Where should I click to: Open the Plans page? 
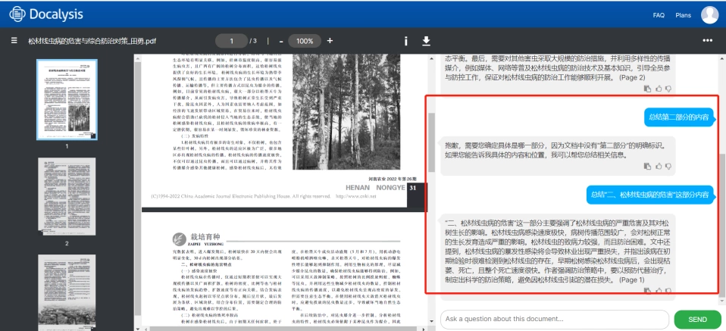683,15
